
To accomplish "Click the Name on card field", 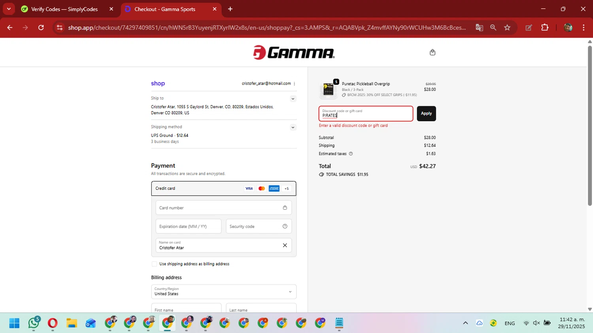I will tap(224, 245).
